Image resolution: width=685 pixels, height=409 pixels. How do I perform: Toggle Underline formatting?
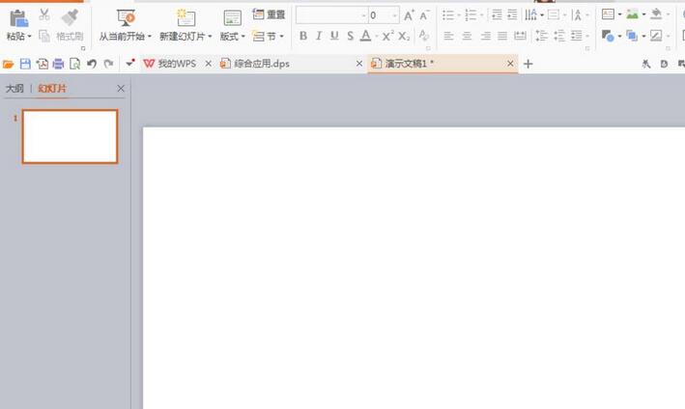click(334, 37)
